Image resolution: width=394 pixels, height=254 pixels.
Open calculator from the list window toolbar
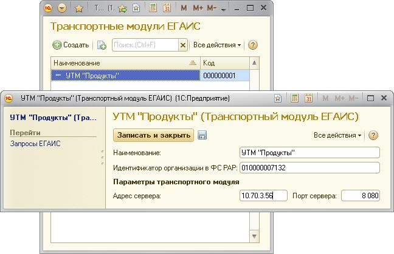click(x=153, y=8)
